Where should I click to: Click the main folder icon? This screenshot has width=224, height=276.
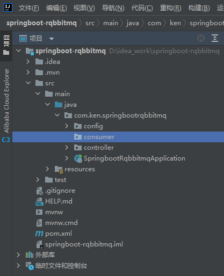[x=49, y=94]
